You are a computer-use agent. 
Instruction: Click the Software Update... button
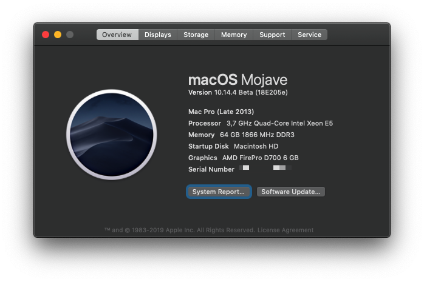[x=291, y=192]
